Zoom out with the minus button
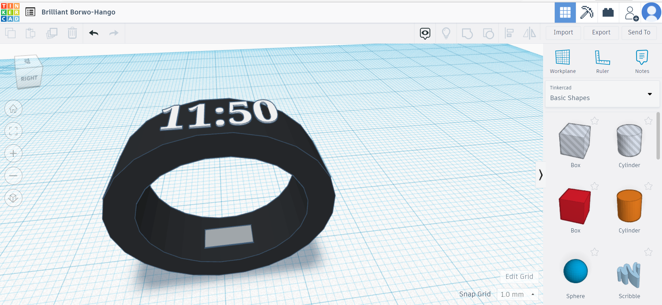 [x=13, y=176]
